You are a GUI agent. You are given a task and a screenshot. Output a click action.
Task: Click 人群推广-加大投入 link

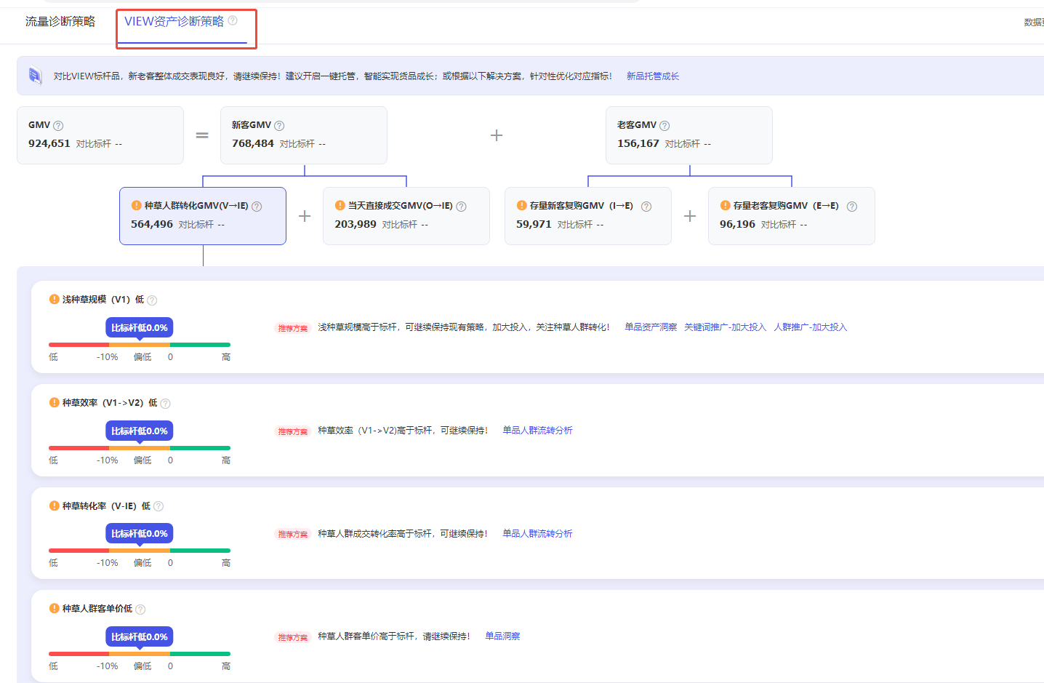coord(810,327)
